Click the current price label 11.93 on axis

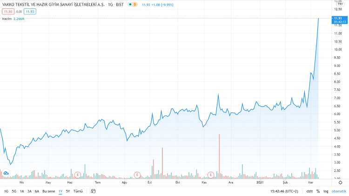339,20
